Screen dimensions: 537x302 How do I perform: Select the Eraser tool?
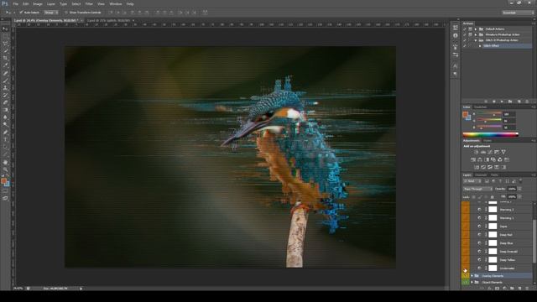click(5, 102)
